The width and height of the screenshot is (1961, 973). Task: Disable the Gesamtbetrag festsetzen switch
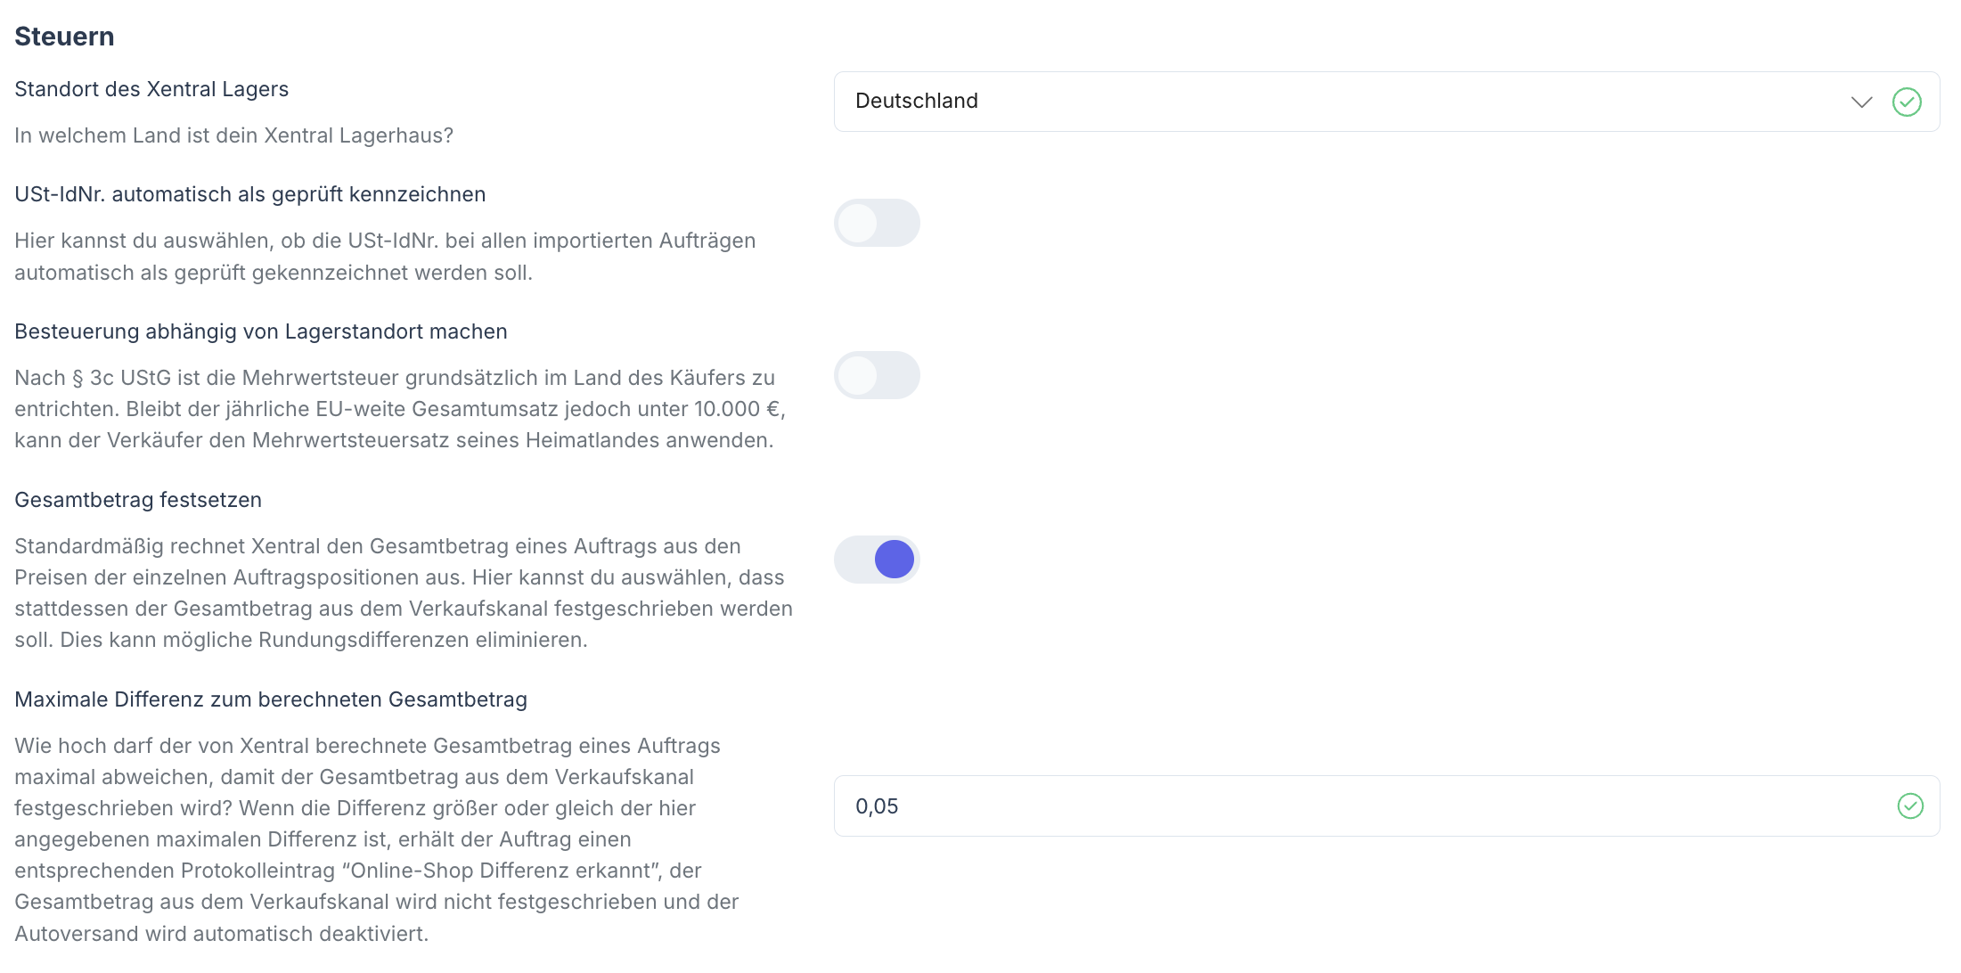click(x=877, y=560)
